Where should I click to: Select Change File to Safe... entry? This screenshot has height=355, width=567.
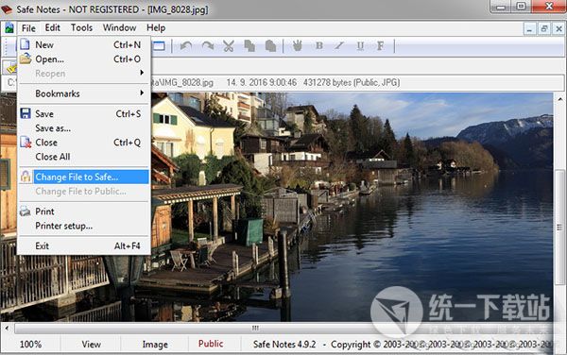(x=84, y=177)
